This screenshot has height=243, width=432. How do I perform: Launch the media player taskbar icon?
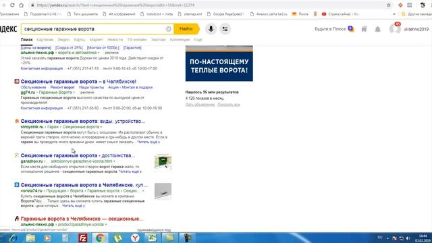[47, 238]
